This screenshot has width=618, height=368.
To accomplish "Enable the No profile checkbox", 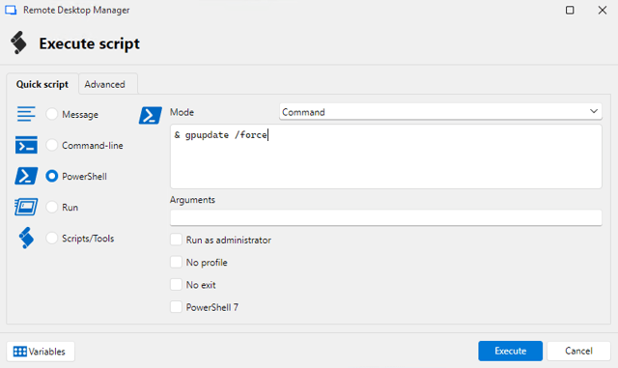I will [176, 262].
